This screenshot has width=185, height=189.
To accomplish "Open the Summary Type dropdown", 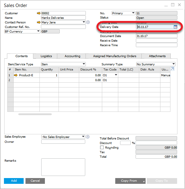I will [173, 64].
